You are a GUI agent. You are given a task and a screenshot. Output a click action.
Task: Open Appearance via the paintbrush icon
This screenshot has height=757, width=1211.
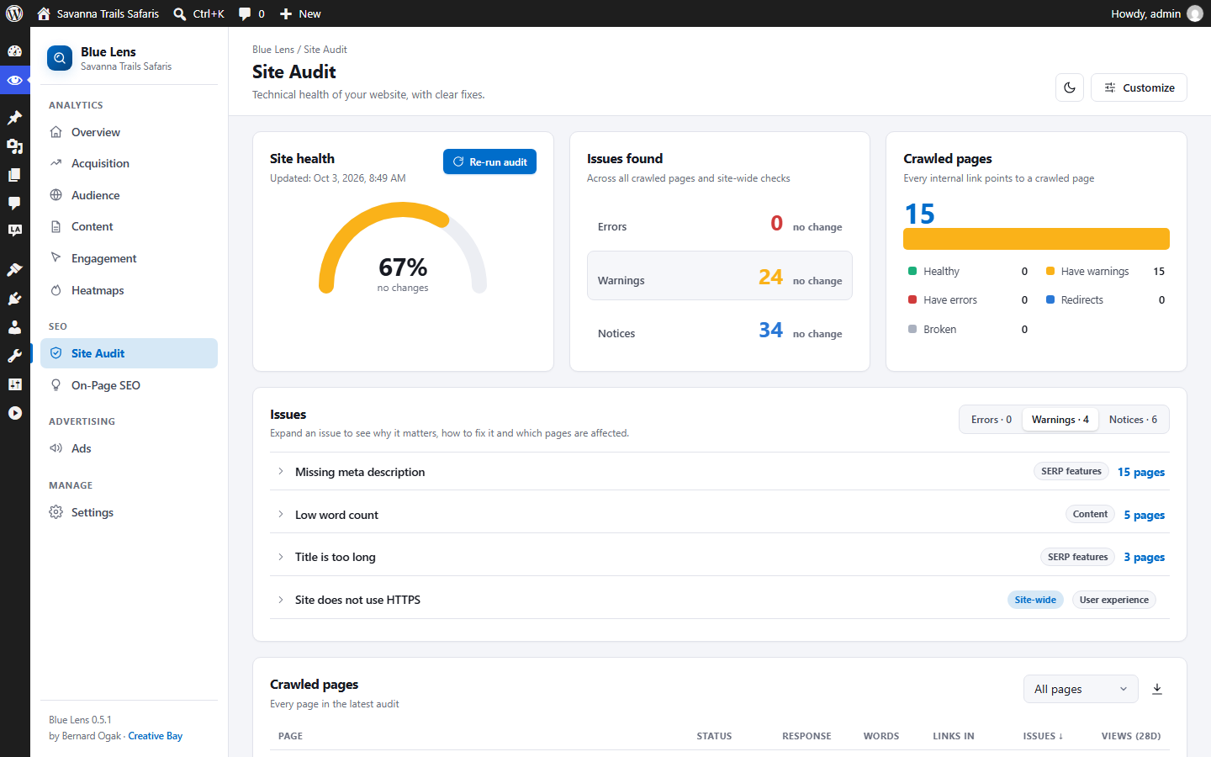point(14,270)
